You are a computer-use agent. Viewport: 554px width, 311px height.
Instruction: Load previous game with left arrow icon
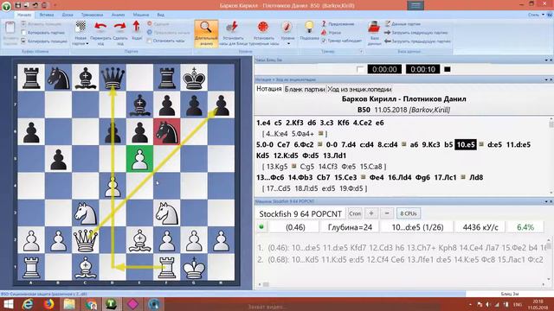[387, 41]
